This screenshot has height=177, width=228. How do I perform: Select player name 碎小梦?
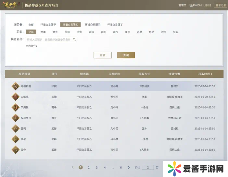coord(114,139)
